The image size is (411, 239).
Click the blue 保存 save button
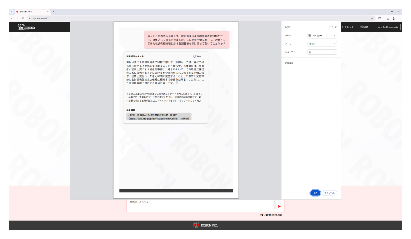tap(315, 193)
